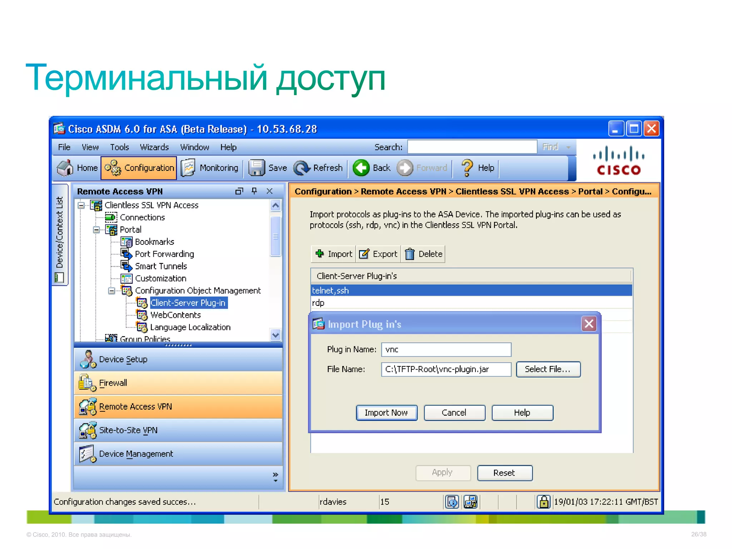Image resolution: width=732 pixels, height=549 pixels.
Task: Select Language Localization tree item
Action: point(190,327)
